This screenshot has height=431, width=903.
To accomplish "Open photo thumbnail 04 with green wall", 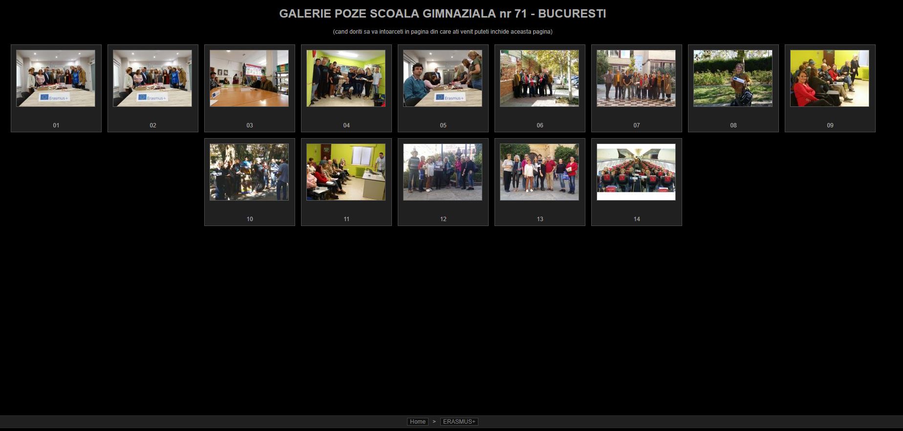I will pos(346,78).
